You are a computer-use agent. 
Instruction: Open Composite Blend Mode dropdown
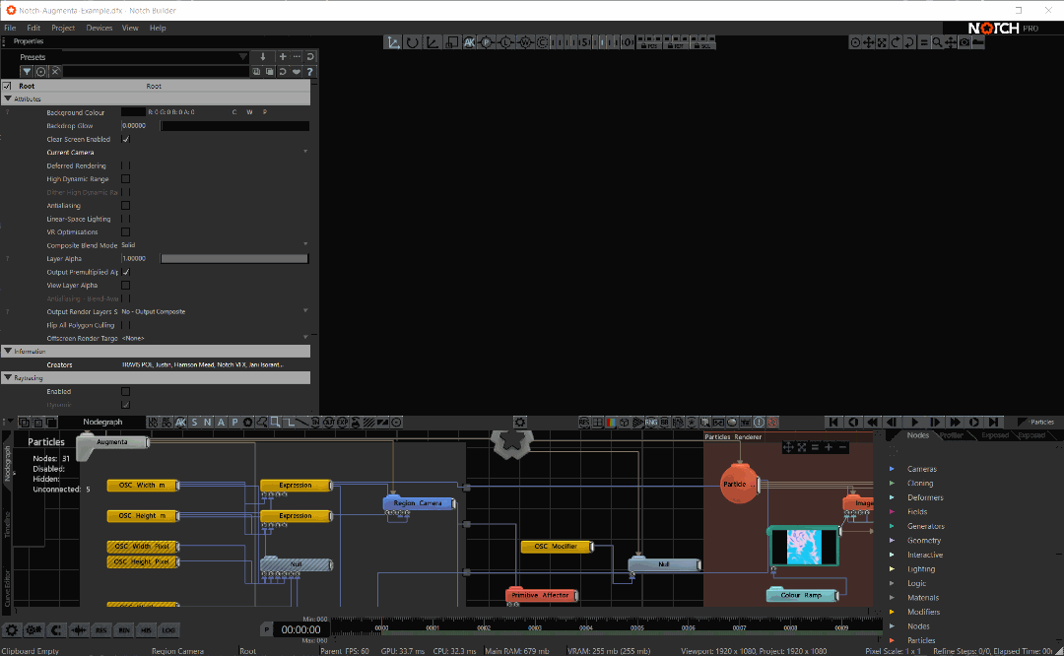point(215,245)
